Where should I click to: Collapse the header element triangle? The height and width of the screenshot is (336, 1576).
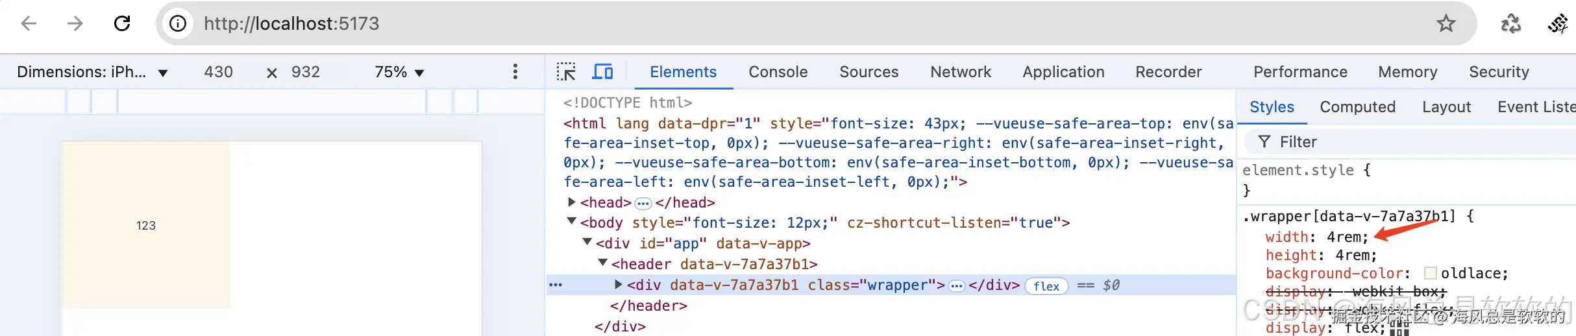click(x=603, y=263)
